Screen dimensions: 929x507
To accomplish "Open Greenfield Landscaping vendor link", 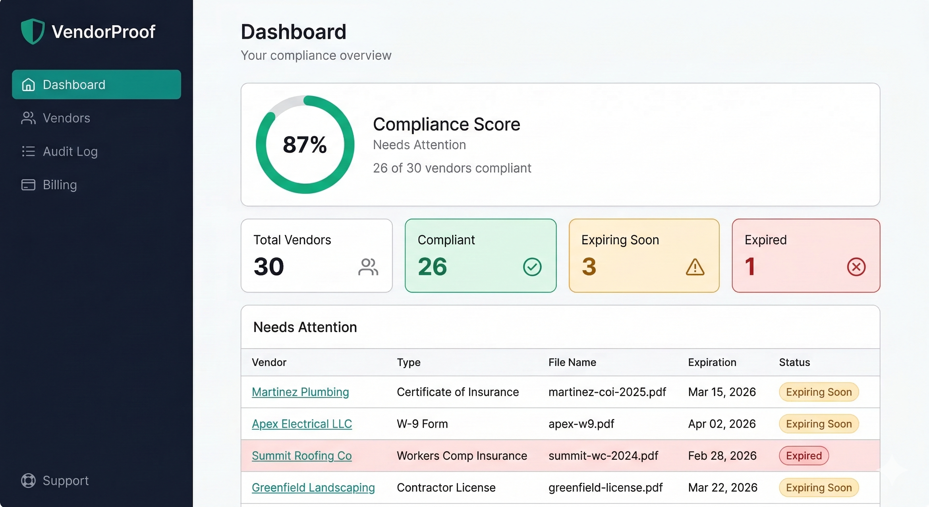I will 313,488.
